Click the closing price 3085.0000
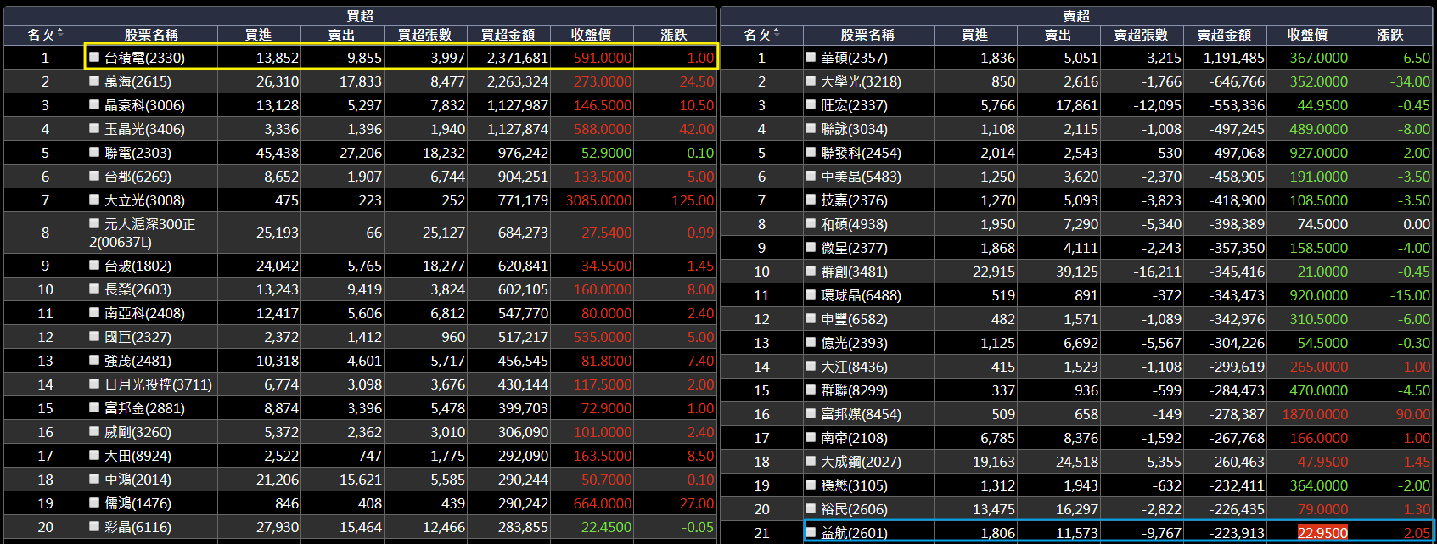This screenshot has width=1437, height=544. pyautogui.click(x=598, y=200)
